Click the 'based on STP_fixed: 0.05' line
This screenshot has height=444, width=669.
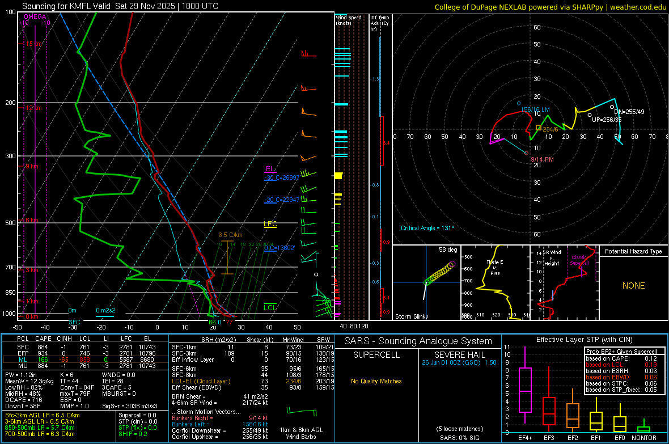click(x=621, y=390)
